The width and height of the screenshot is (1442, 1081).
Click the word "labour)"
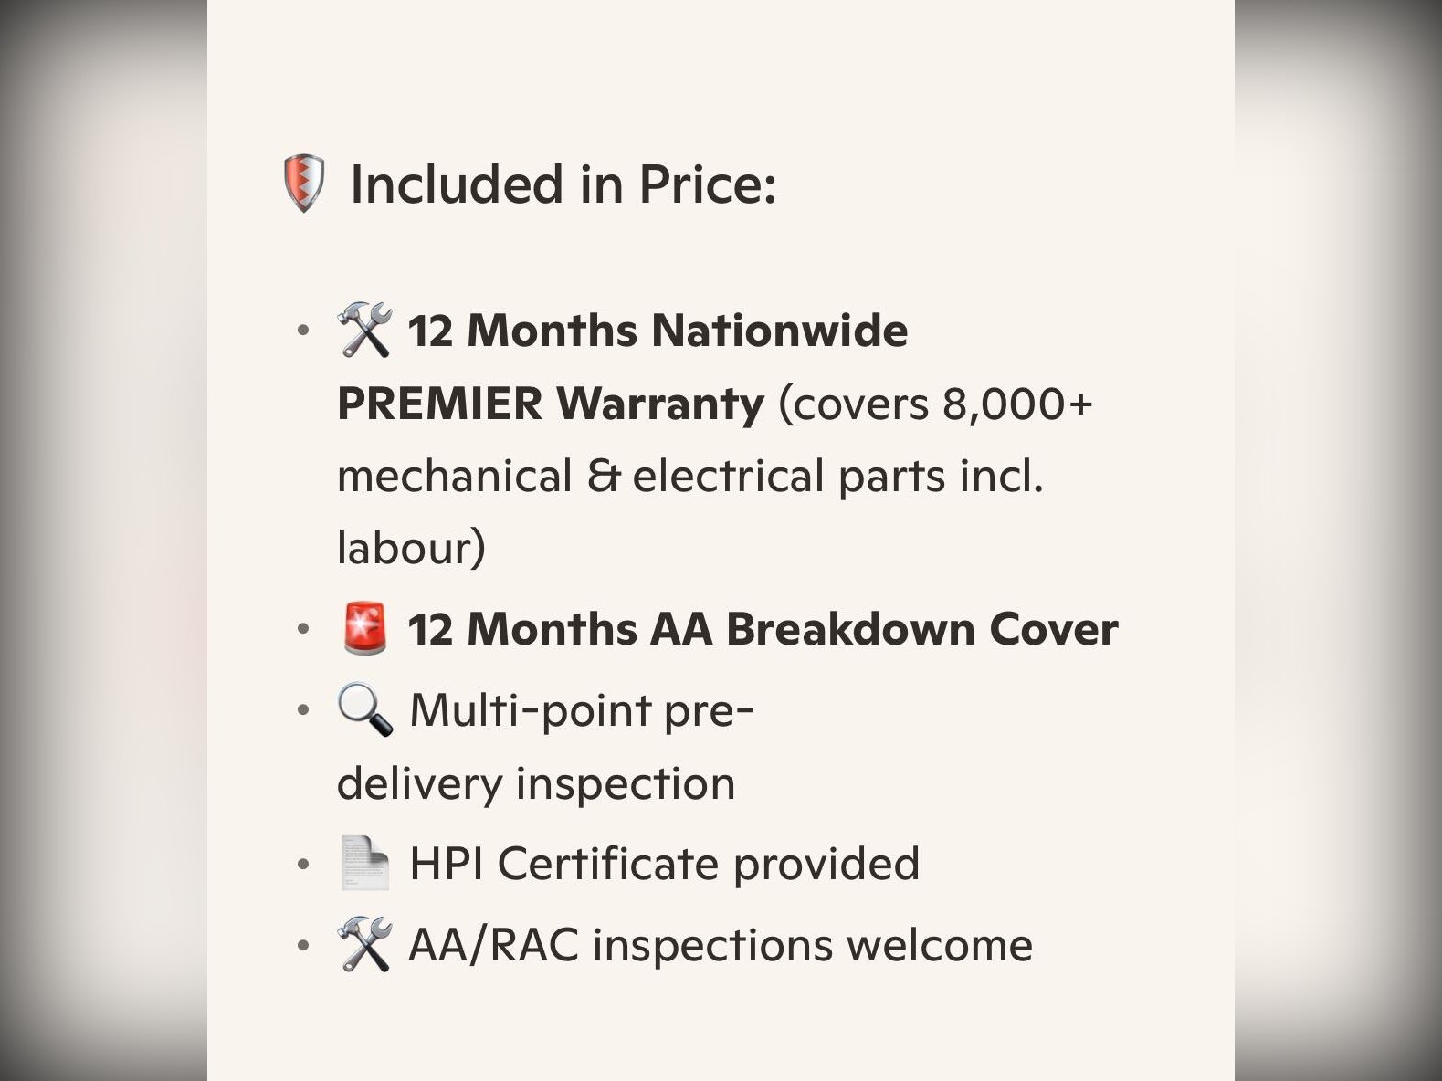click(x=411, y=548)
